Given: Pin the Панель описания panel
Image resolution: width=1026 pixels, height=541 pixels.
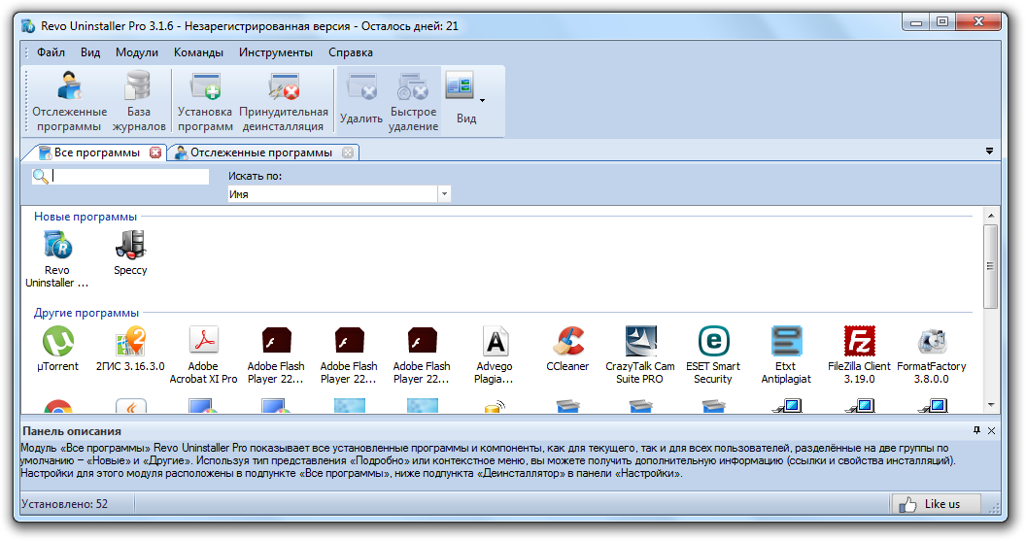Looking at the screenshot, I should pyautogui.click(x=976, y=430).
